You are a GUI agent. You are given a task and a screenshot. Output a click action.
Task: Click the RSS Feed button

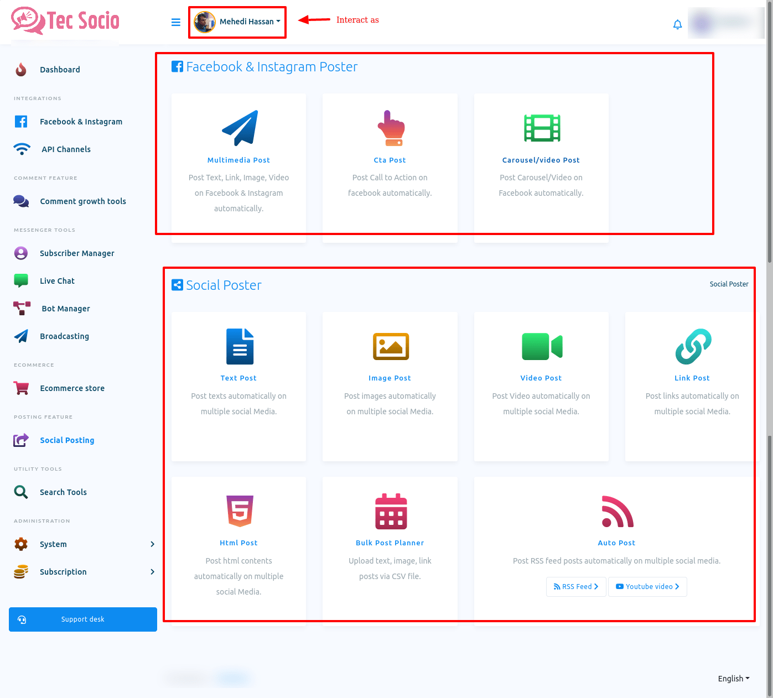coord(576,587)
